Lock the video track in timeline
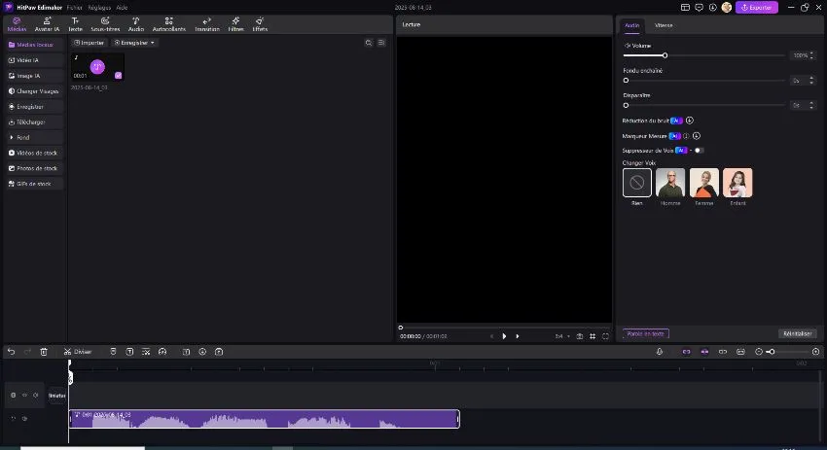827x450 pixels. click(x=14, y=395)
